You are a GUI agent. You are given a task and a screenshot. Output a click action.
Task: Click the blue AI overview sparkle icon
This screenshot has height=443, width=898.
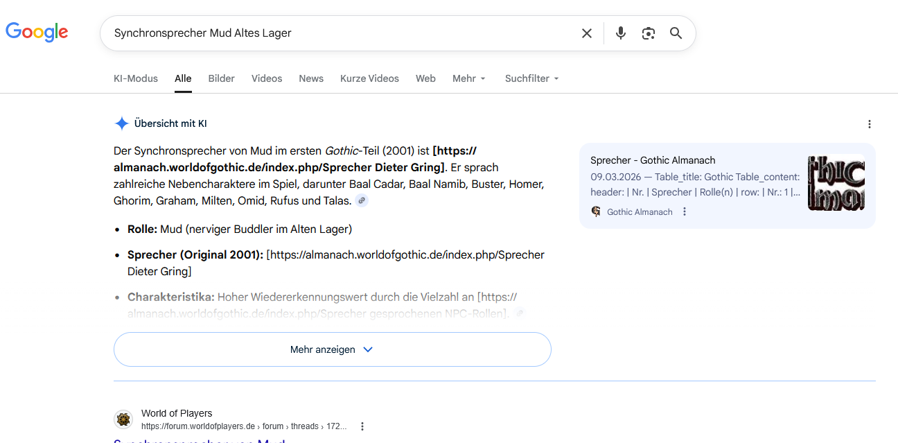pos(122,123)
